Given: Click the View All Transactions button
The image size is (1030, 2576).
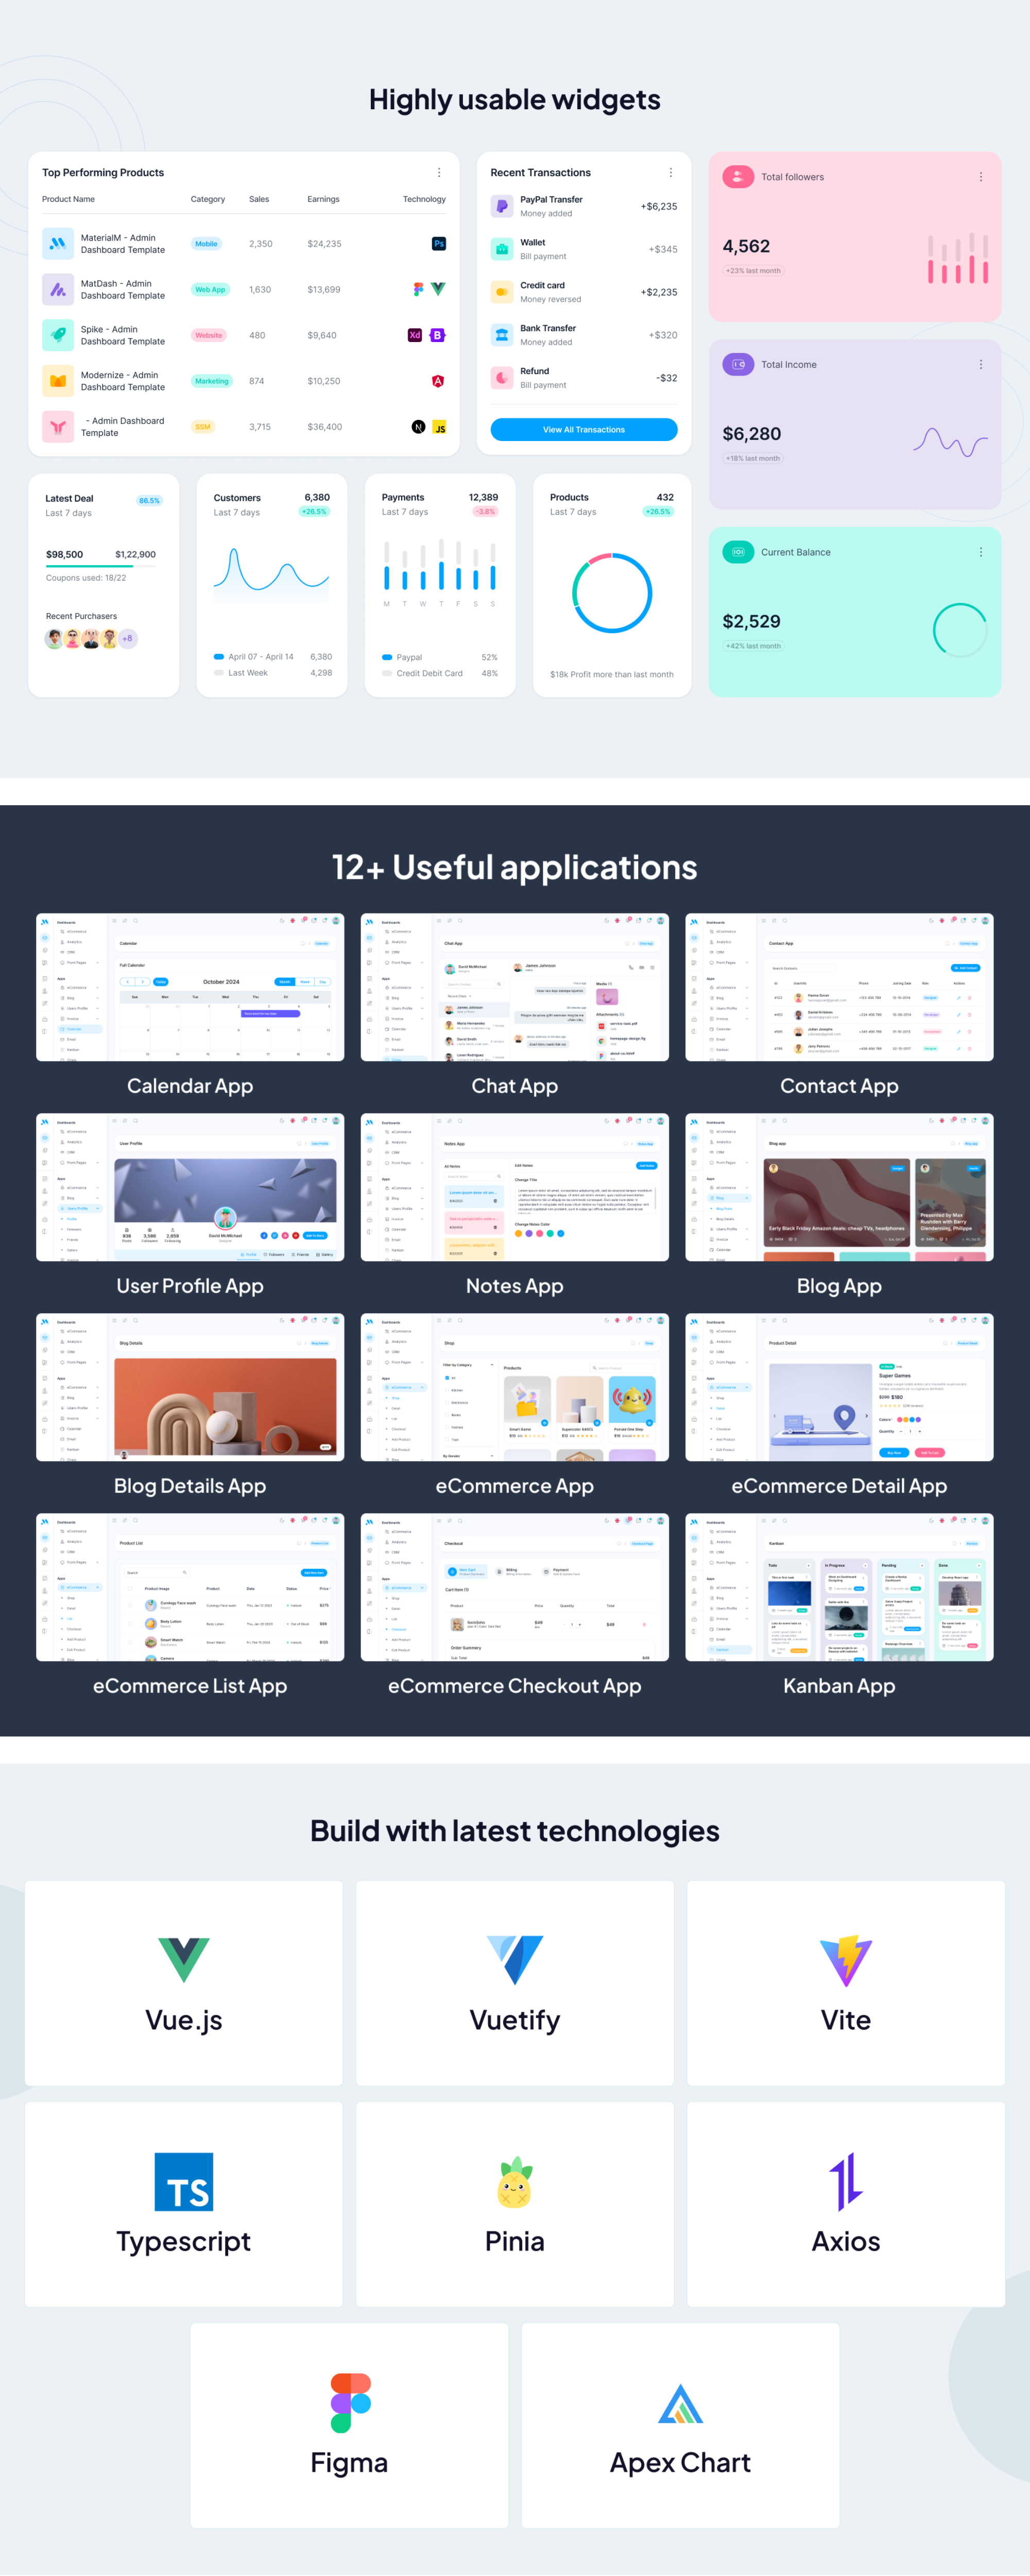Looking at the screenshot, I should [x=583, y=429].
